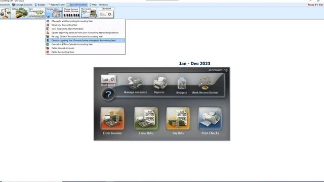Click the Pay Bills tile
The image size is (324, 182).
point(178,121)
